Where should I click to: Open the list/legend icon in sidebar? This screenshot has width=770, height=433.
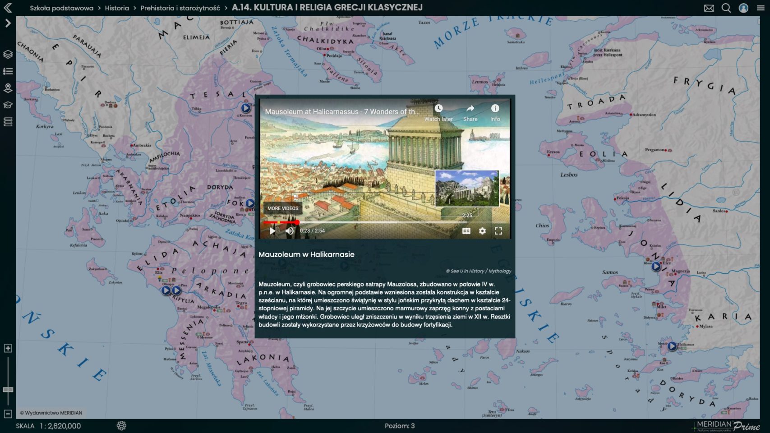8,71
